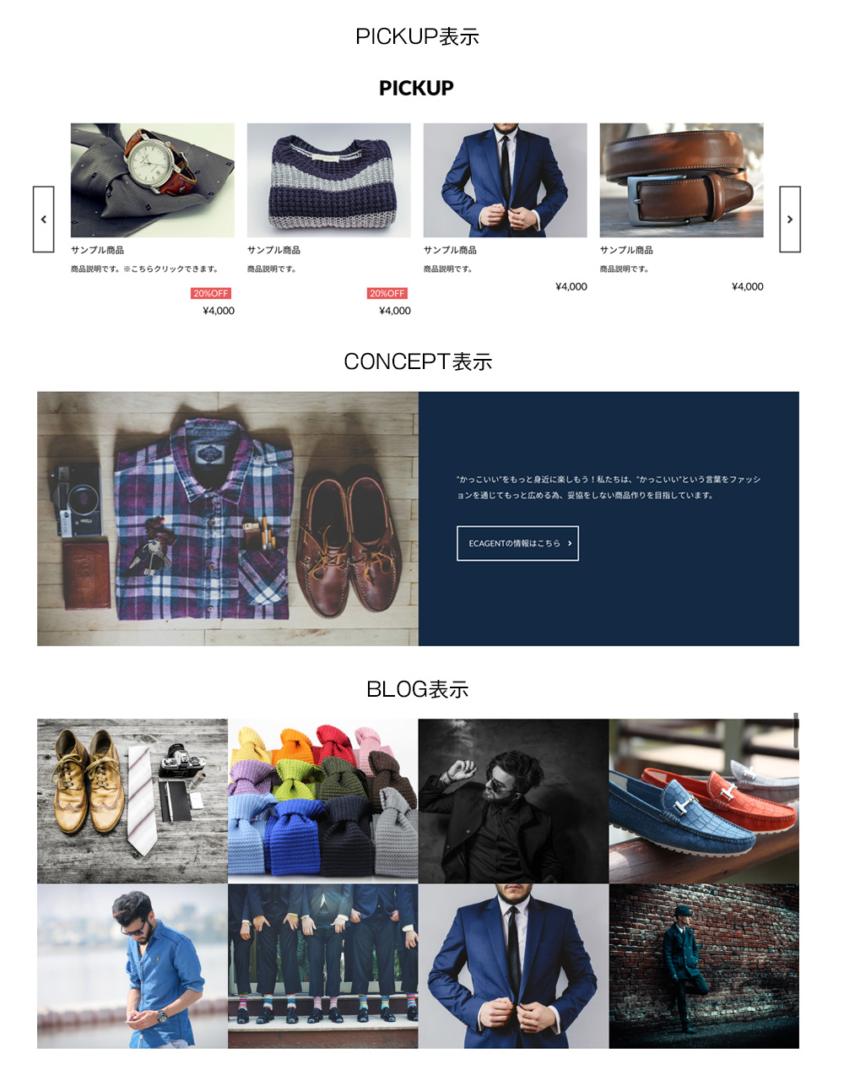Click the scrollbar handle near the blog section
844x1081 pixels.
pyautogui.click(x=796, y=730)
